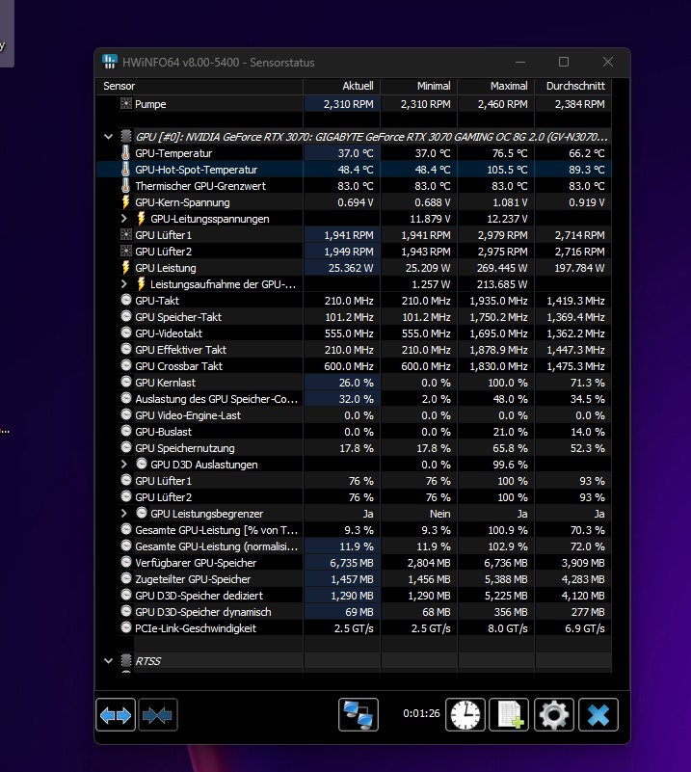The width and height of the screenshot is (691, 772).
Task: Click the chip icon of the RTSS group
Action: click(x=126, y=660)
